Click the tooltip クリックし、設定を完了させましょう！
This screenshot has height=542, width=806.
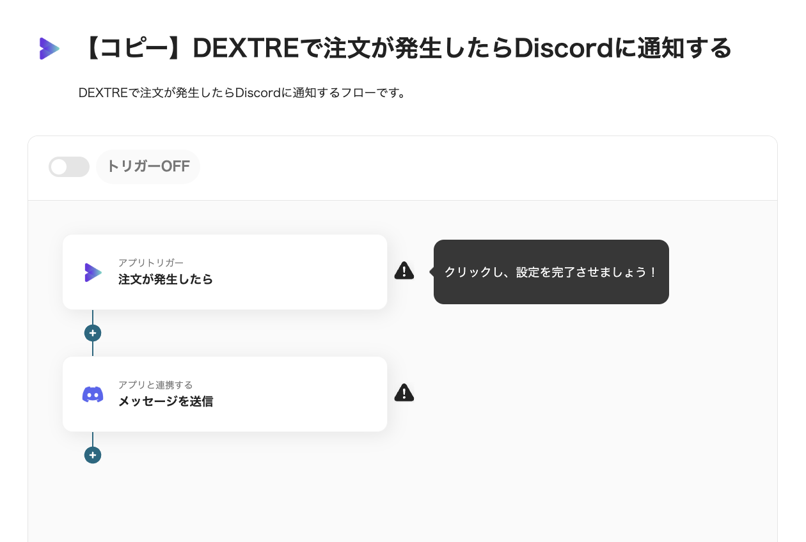(x=551, y=272)
